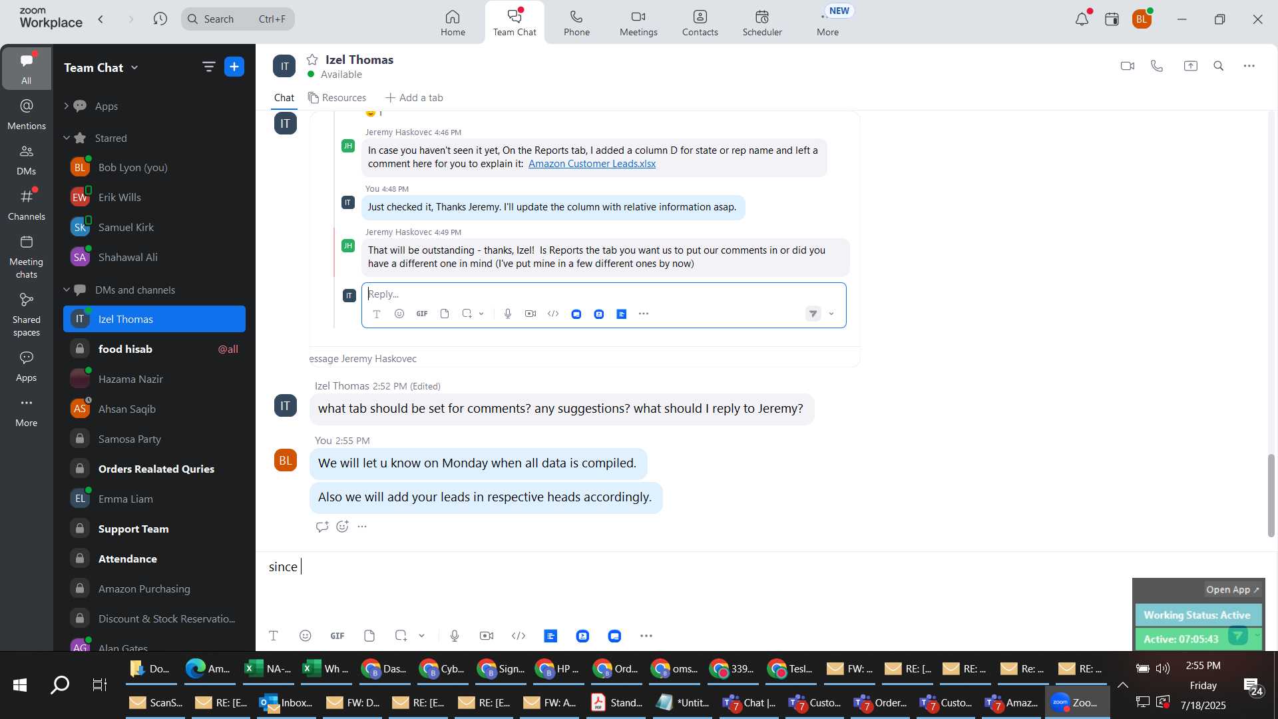Viewport: 1278px width, 719px height.
Task: Open text formatting in bottom composer
Action: pyautogui.click(x=274, y=636)
